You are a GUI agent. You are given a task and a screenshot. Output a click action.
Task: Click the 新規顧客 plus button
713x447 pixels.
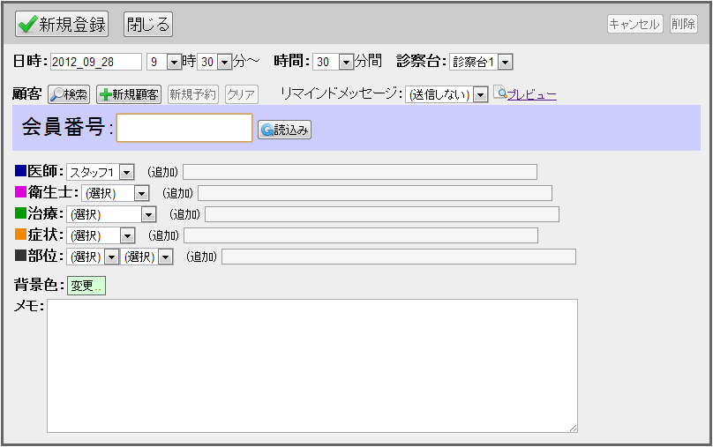129,94
